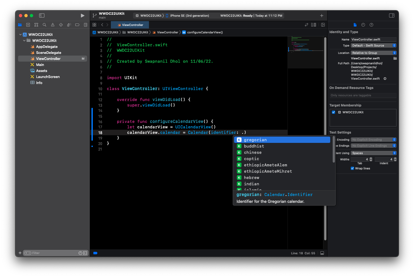Screen dimensions: 414x277
Task: Toggle the navigator sidebar
Action: (x=42, y=16)
